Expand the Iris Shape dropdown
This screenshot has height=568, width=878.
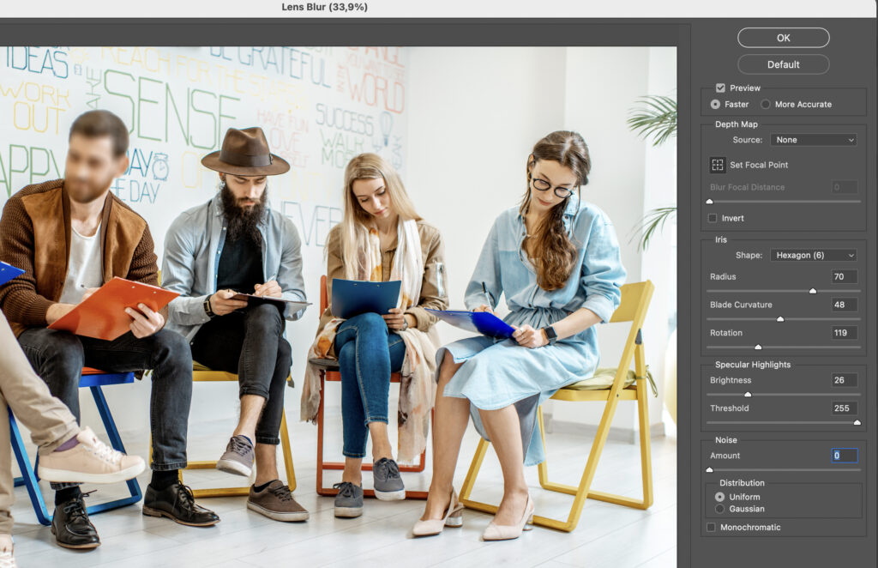pos(813,255)
